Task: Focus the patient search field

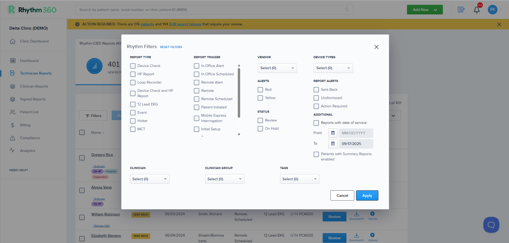Action: click(214, 10)
